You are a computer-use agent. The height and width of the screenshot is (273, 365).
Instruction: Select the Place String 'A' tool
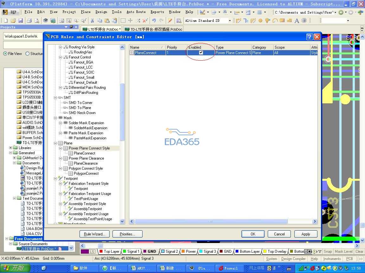297,21
